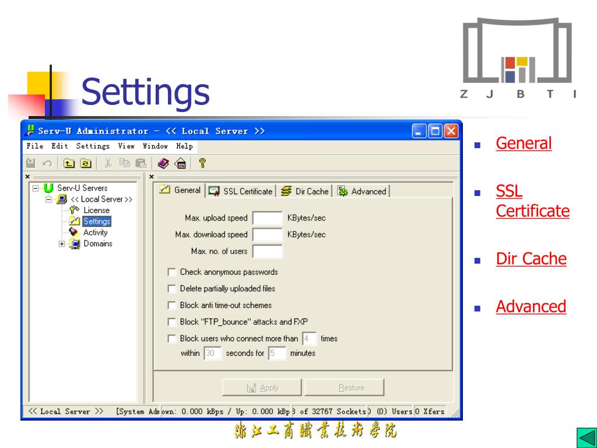Select Settings in the server tree
The image size is (597, 448).
point(97,221)
